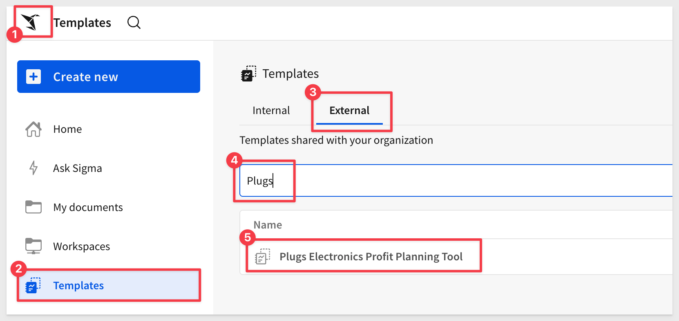
Task: Click the My documents folder icon
Action: pyautogui.click(x=34, y=207)
